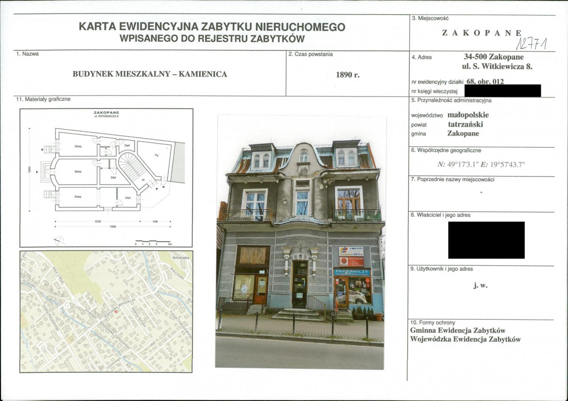Open the tenement house facade photograph

(x=300, y=241)
